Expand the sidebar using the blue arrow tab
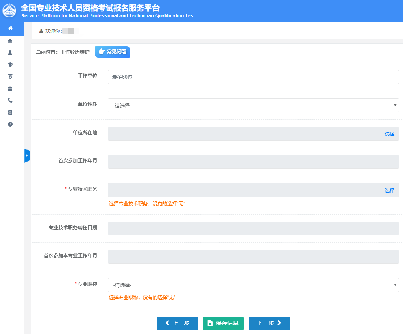This screenshot has width=403, height=334. point(27,155)
